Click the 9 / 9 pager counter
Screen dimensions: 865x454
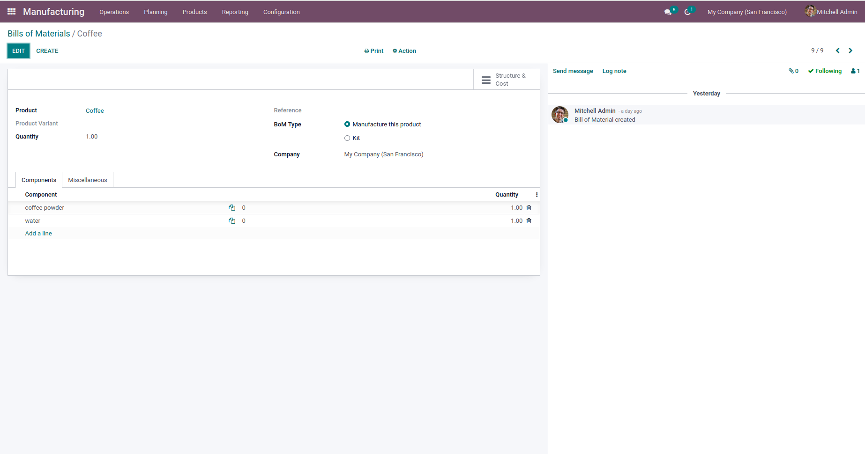(817, 51)
